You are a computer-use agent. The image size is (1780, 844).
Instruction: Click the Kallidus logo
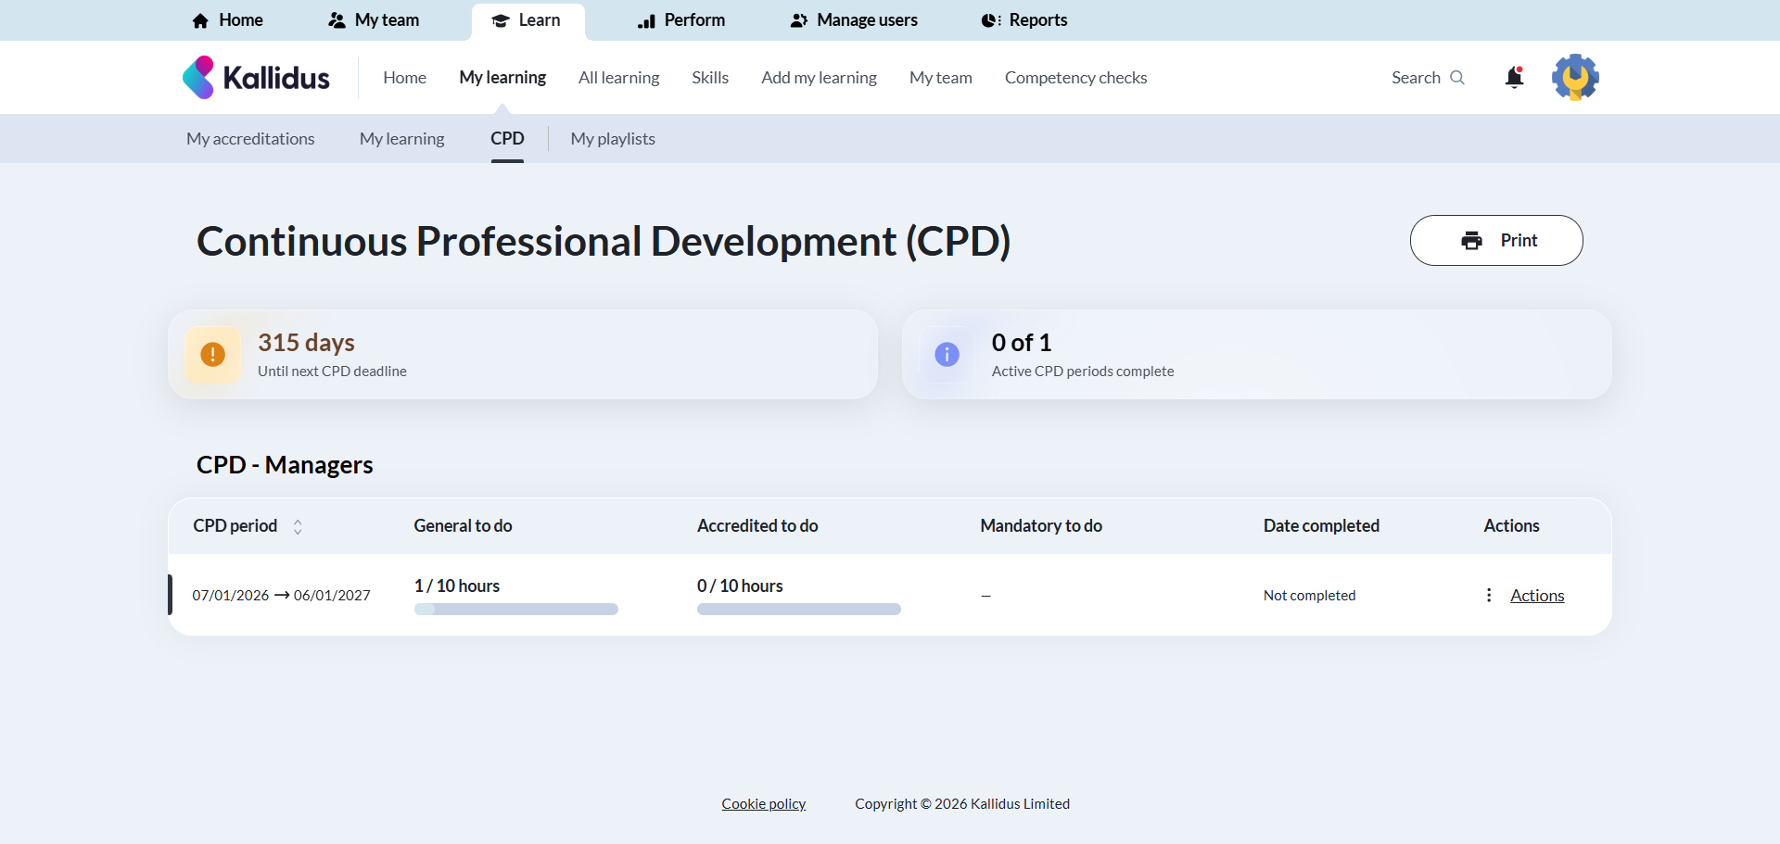(256, 78)
